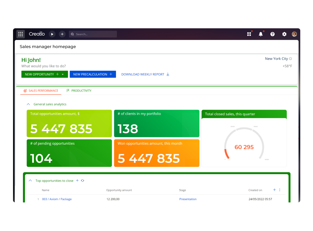This screenshot has height=231, width=313.
Task: Open the application hub icon with red dot
Action: (249, 34)
